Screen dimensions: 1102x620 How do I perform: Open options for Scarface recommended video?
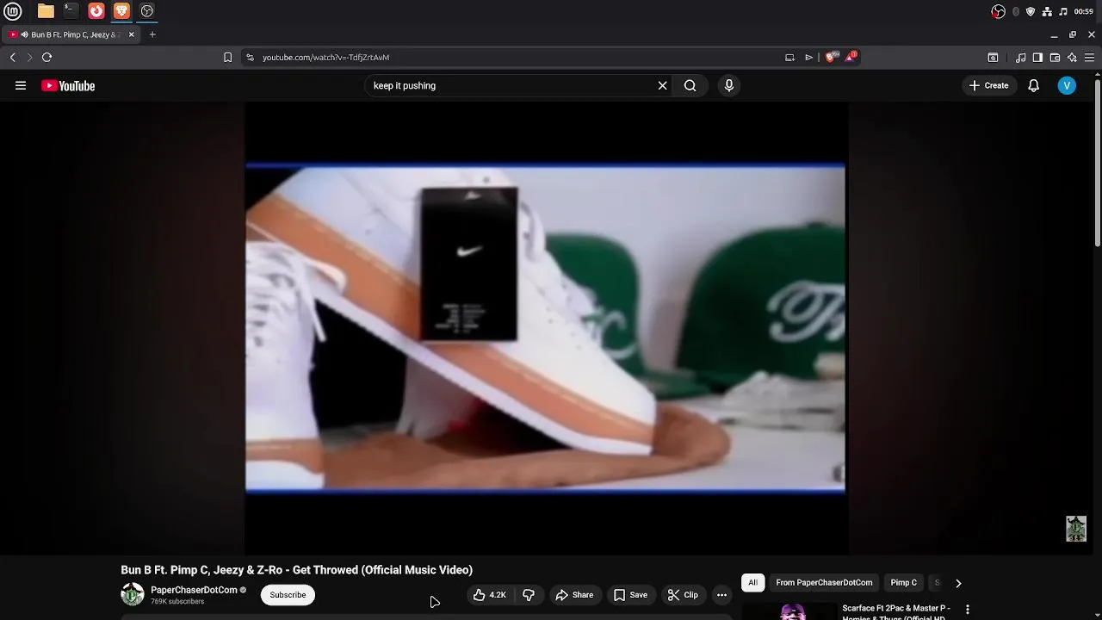point(968,610)
